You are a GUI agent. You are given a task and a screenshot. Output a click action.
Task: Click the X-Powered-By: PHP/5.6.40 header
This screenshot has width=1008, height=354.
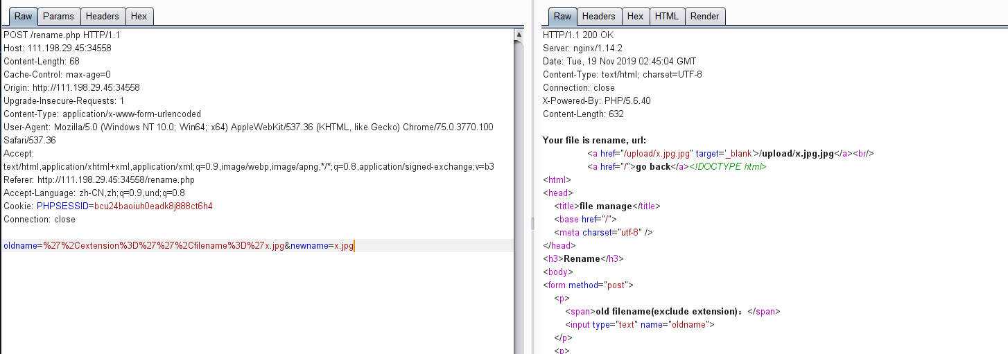click(x=596, y=100)
